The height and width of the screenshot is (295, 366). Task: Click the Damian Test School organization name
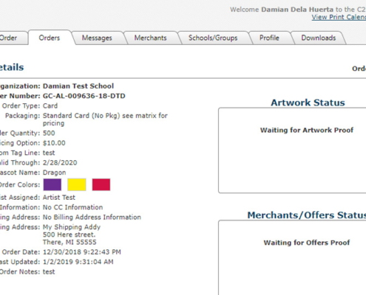[78, 86]
